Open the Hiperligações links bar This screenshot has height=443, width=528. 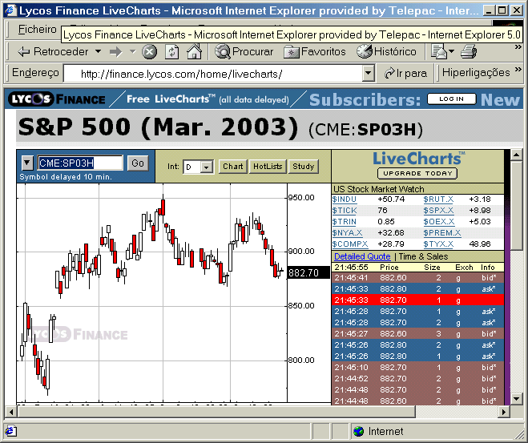tap(476, 73)
